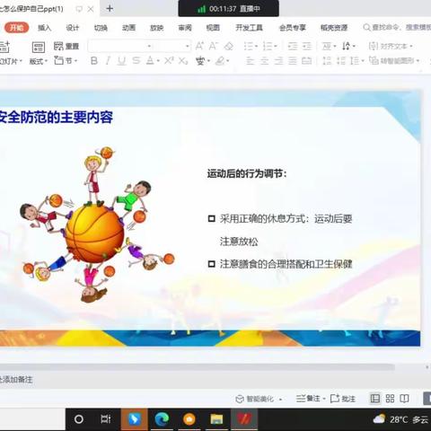Open Task View on the taskbar

tap(106, 419)
